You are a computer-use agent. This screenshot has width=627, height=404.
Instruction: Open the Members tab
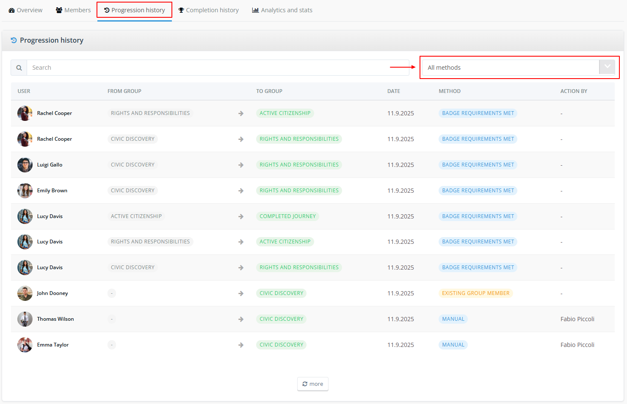[x=73, y=10]
